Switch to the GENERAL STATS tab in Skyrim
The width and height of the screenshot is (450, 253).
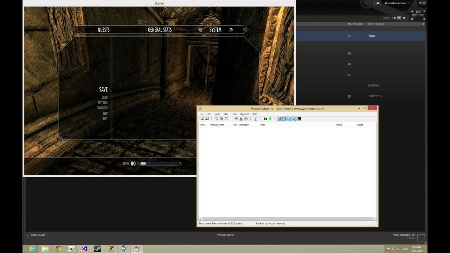pyautogui.click(x=160, y=30)
